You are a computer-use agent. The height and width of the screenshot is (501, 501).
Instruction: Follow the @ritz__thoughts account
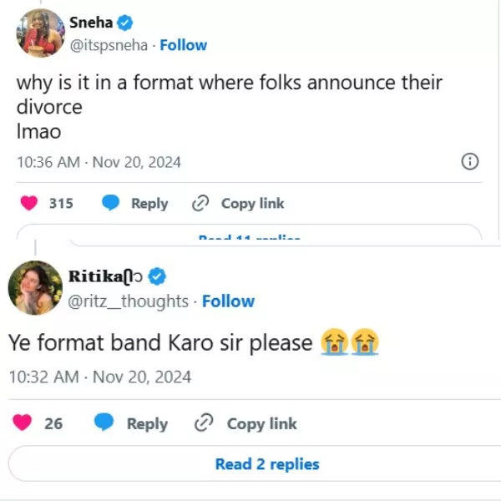point(229,301)
